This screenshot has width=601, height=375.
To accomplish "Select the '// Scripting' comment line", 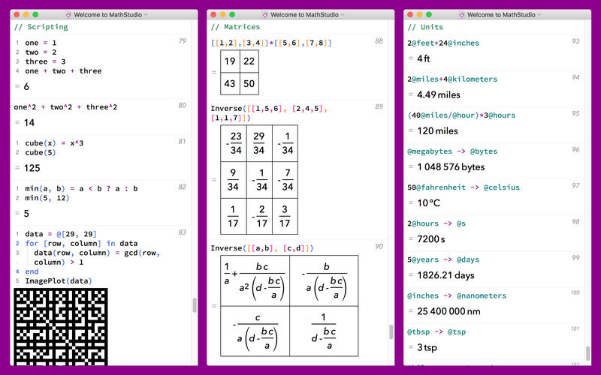I will point(41,27).
